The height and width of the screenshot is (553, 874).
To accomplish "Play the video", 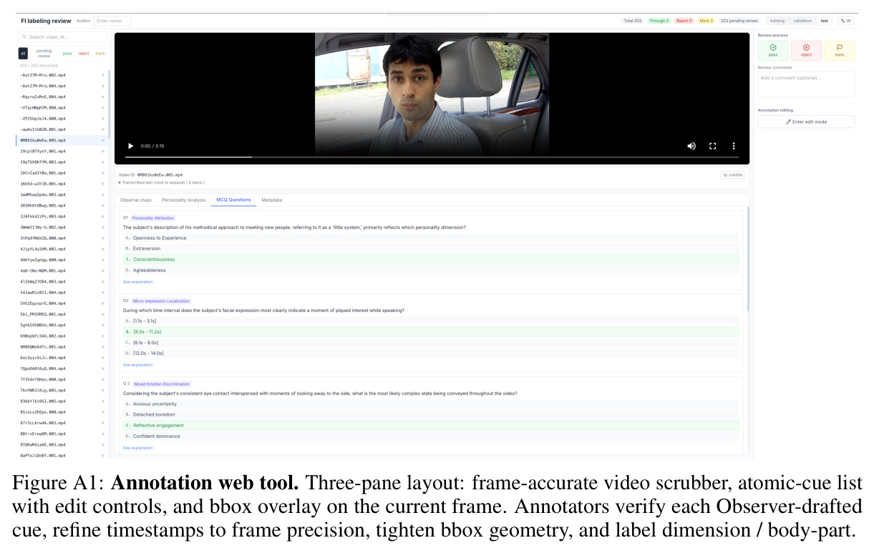I will coord(130,146).
